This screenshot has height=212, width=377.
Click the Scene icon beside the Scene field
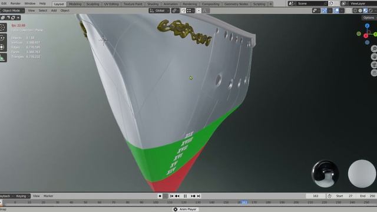tap(291, 4)
